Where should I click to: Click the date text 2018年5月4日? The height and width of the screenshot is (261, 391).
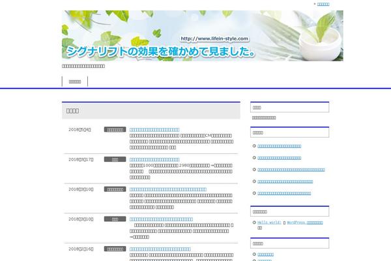coord(80,130)
